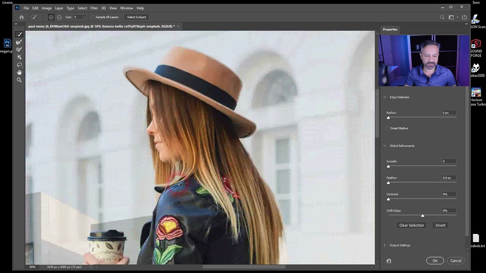
Task: Select the Lasso tool
Action: pyautogui.click(x=19, y=65)
